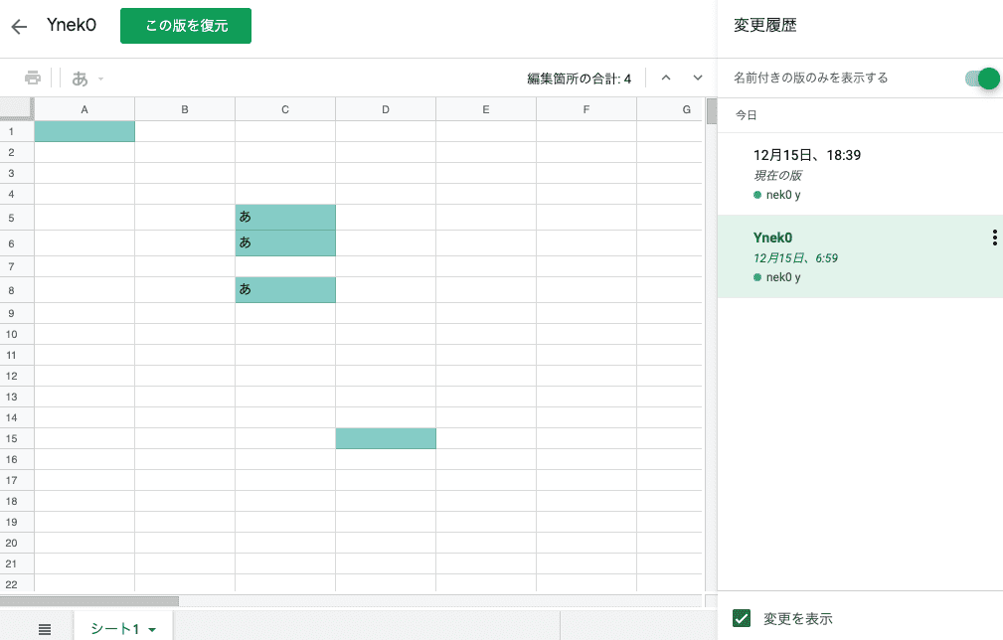Click the back arrow to exit version history
1003x640 pixels.
19,27
